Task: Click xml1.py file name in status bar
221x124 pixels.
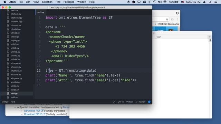Action: pos(5,102)
